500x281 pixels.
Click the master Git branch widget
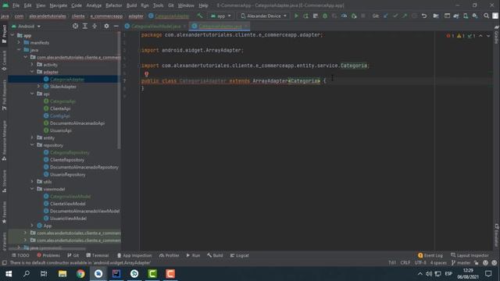[x=461, y=263]
